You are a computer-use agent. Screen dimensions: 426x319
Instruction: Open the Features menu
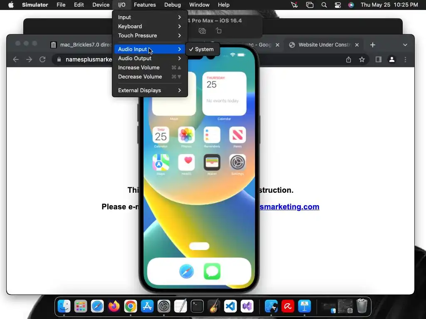pos(145,5)
